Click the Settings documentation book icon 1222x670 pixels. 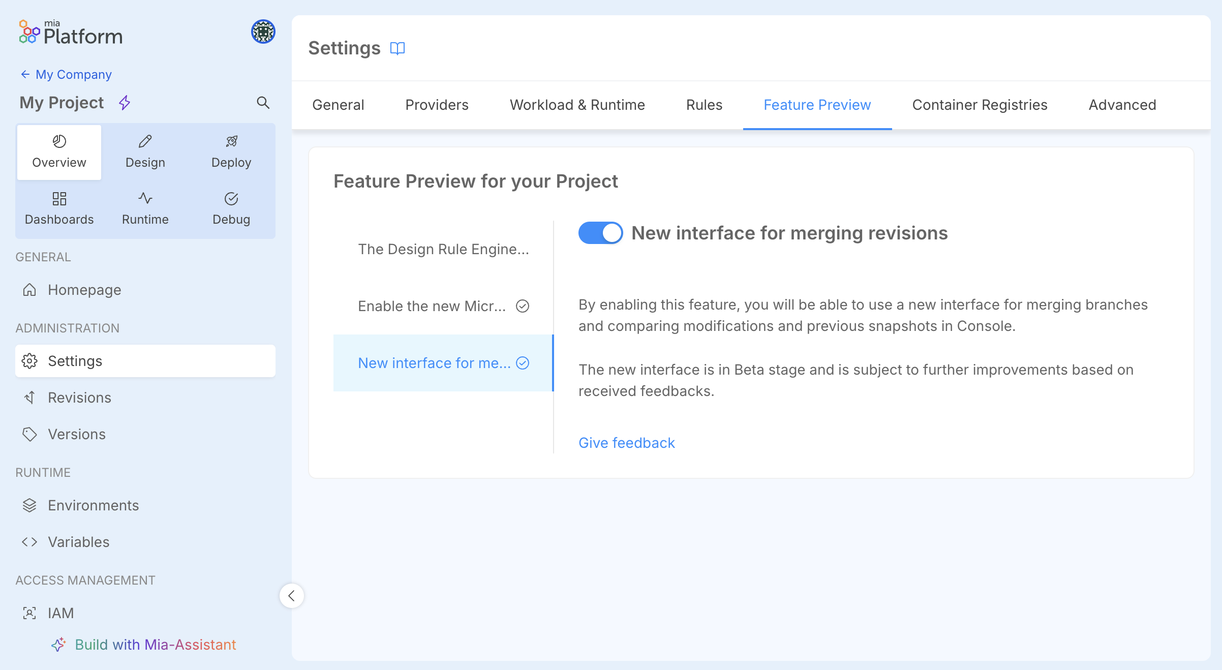click(x=398, y=48)
